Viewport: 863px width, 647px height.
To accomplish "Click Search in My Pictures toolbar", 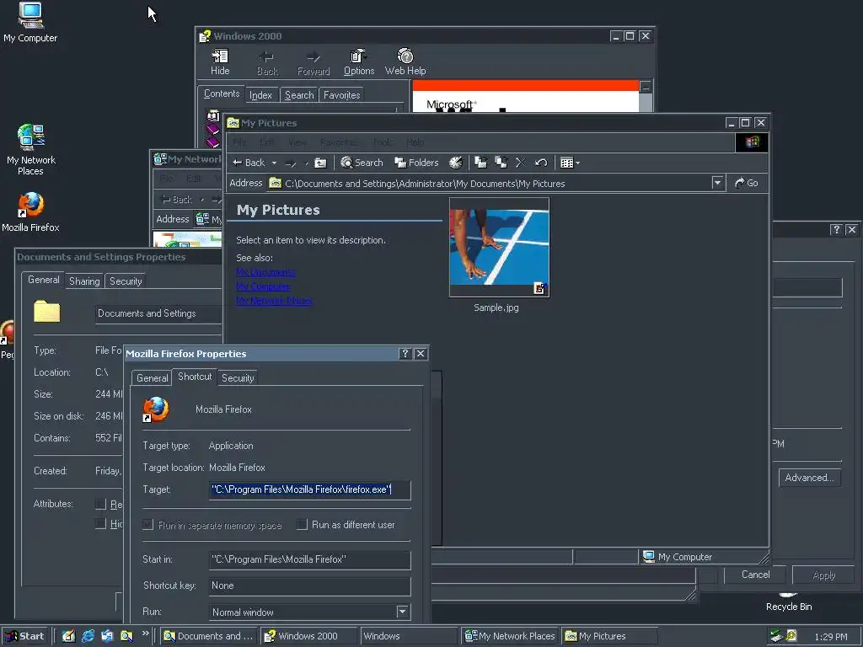I will [362, 163].
